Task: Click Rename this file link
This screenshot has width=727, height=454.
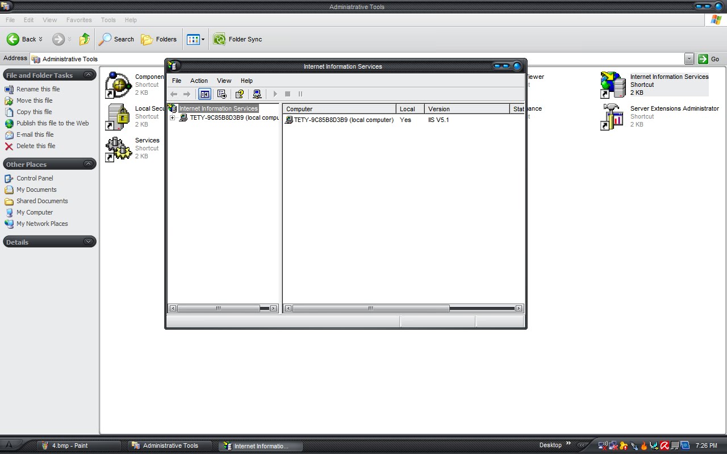Action: click(x=38, y=89)
